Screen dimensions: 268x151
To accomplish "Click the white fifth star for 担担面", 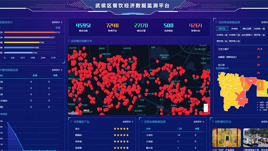I will pyautogui.click(x=127, y=148).
